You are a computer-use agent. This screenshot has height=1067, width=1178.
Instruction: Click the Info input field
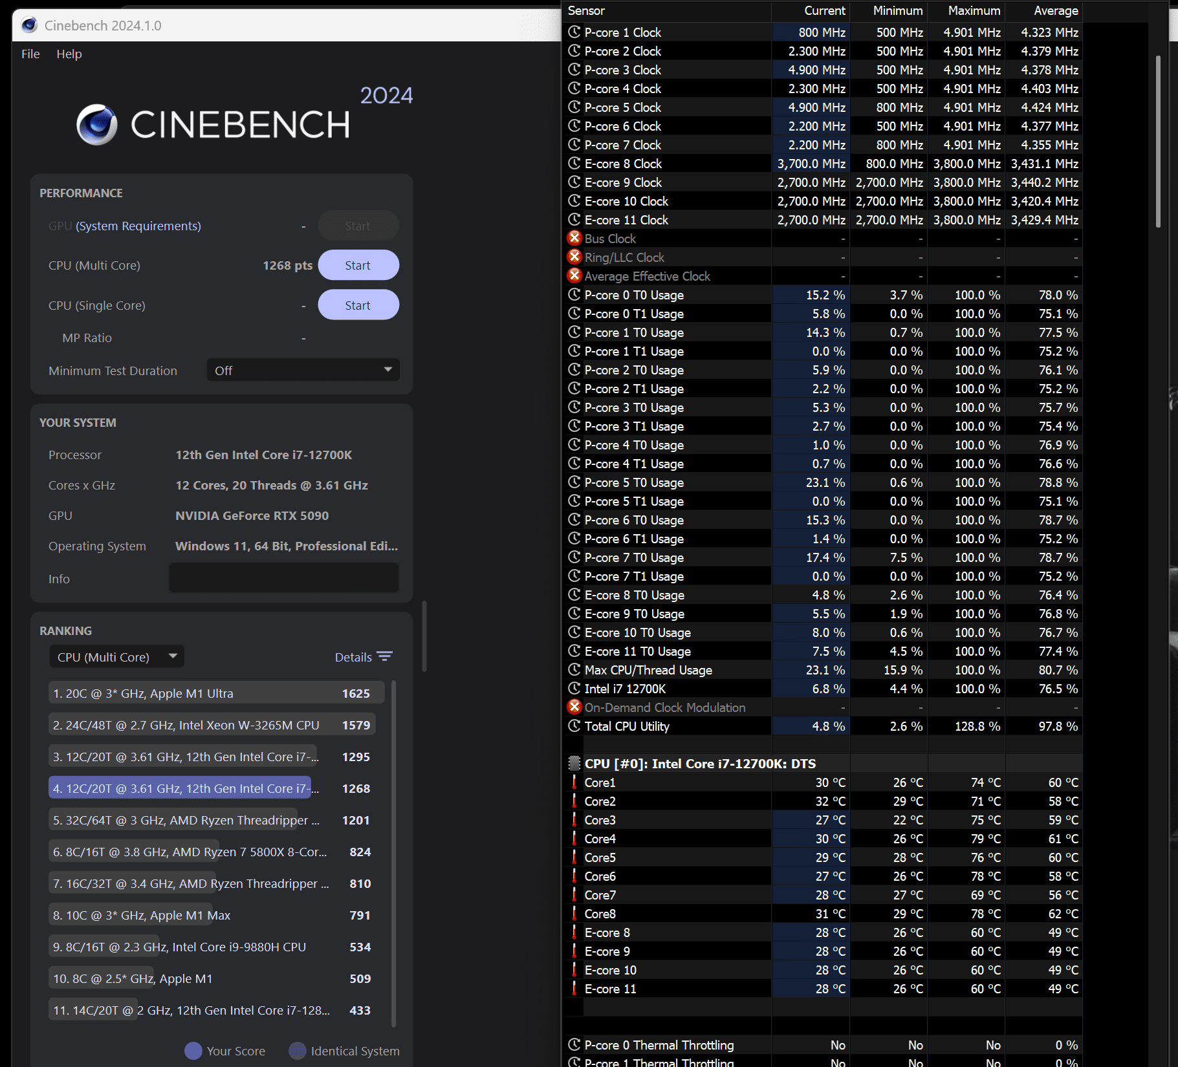click(284, 577)
